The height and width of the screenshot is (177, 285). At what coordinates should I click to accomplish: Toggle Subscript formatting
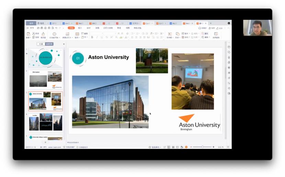tap(116, 37)
